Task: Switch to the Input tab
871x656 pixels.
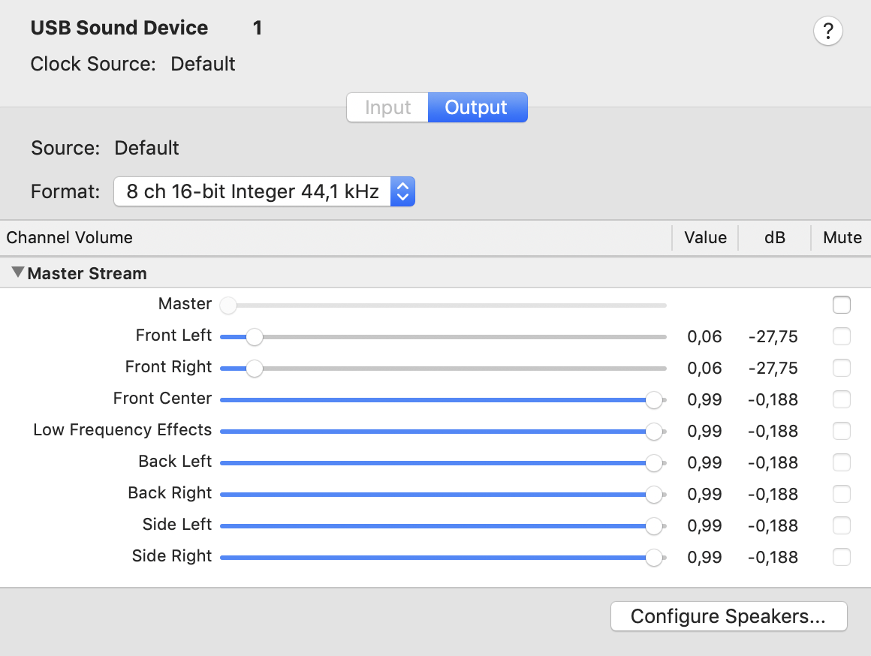Action: point(387,107)
